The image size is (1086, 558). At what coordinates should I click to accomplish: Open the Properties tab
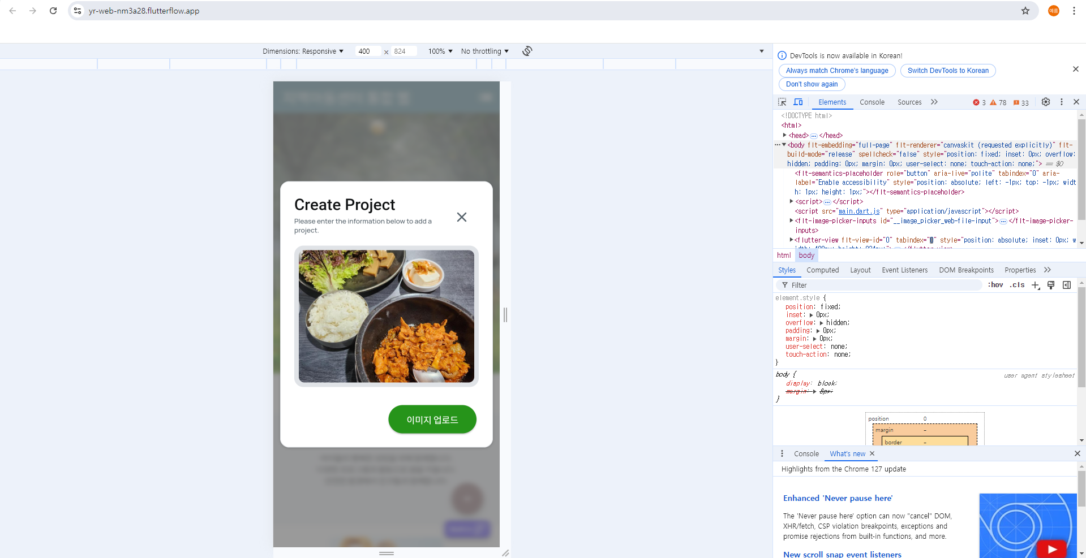[1020, 270]
